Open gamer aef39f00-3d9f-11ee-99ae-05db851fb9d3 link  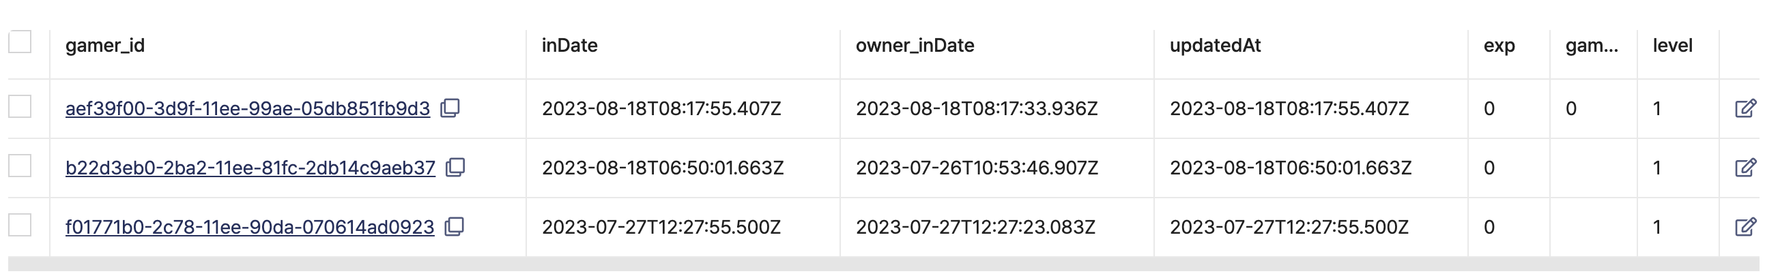pyautogui.click(x=247, y=109)
